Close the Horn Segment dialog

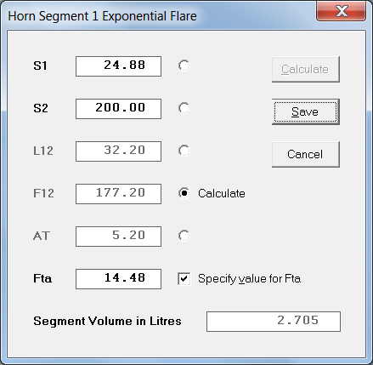click(x=341, y=12)
